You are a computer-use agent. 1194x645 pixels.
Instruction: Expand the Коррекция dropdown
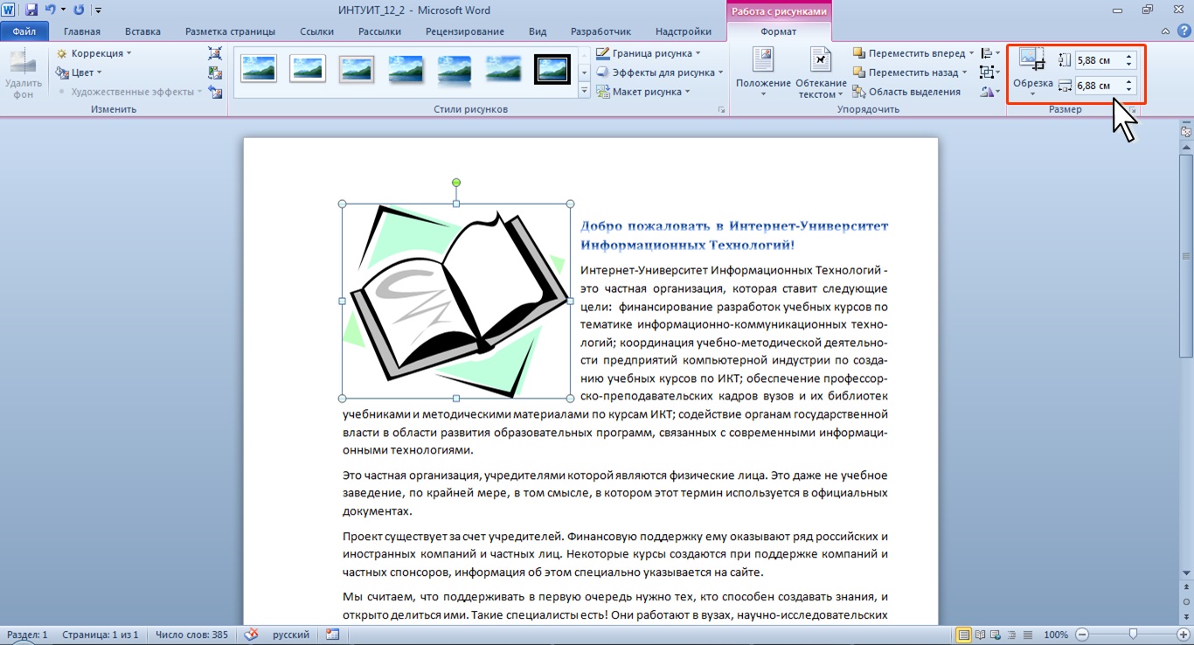(94, 53)
